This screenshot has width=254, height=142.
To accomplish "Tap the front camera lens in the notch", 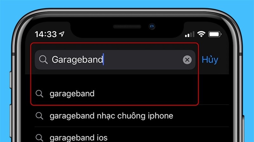I will [x=152, y=27].
